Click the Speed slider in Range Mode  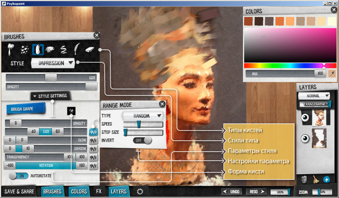coord(143,124)
